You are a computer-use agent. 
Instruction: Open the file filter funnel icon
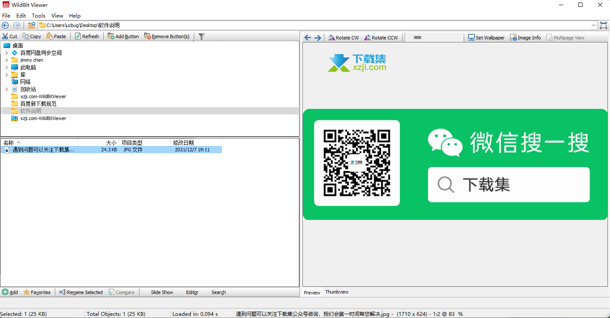[x=202, y=36]
